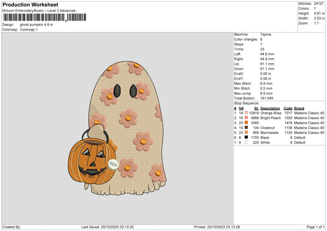Click the Machine value Tajima
The image size is (327, 231).
point(265,34)
